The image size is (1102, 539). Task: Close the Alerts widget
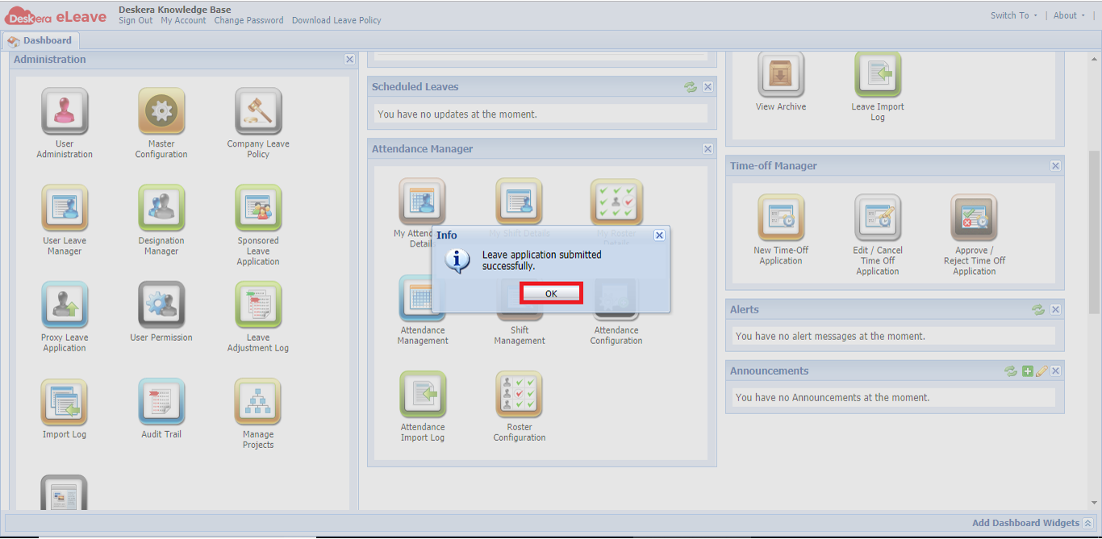(1055, 309)
